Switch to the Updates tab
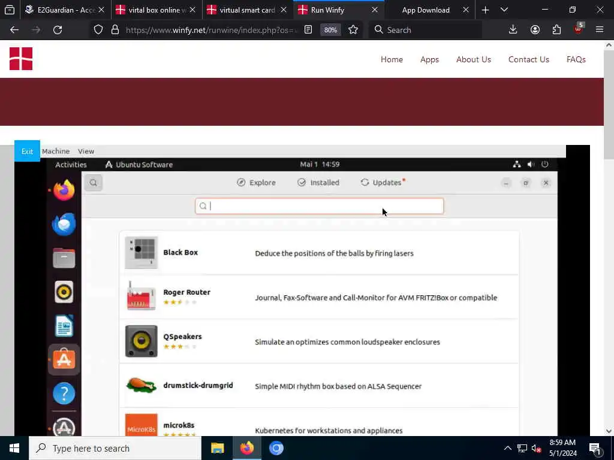614x460 pixels. coord(383,183)
